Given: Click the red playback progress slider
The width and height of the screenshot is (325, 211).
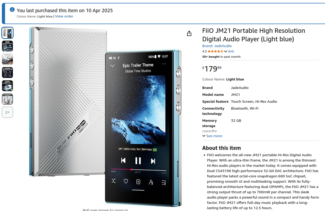Looking at the screenshot, I should pos(139,169).
